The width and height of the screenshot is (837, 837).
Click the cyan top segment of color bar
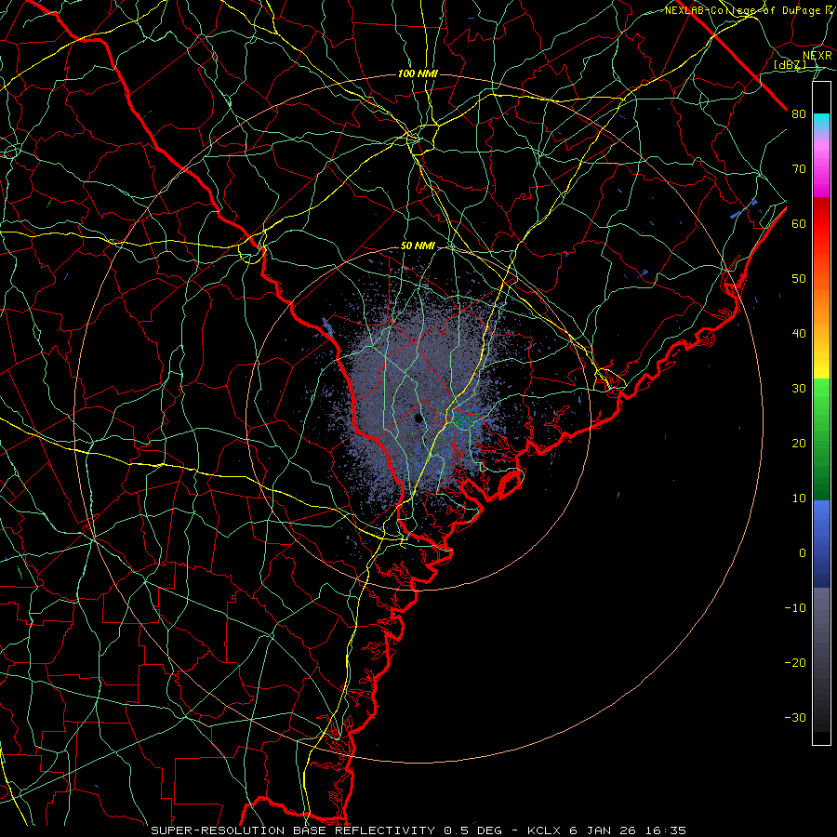tap(821, 122)
